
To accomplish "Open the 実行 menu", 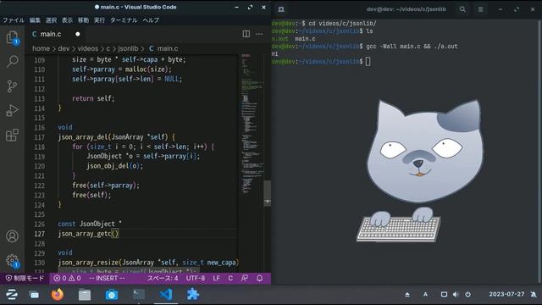I will (x=99, y=20).
